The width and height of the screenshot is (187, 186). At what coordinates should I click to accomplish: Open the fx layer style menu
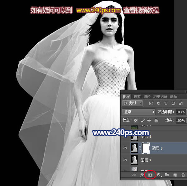(x=142, y=175)
